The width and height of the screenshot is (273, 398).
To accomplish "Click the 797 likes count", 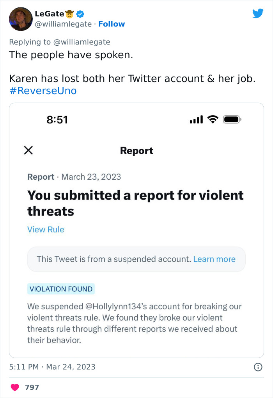I will point(33,387).
